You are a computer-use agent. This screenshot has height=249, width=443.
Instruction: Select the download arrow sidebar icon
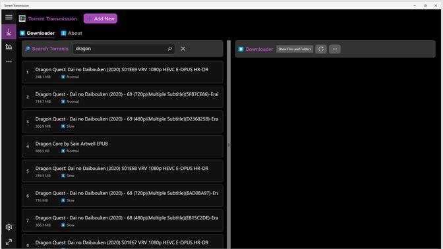(x=9, y=32)
